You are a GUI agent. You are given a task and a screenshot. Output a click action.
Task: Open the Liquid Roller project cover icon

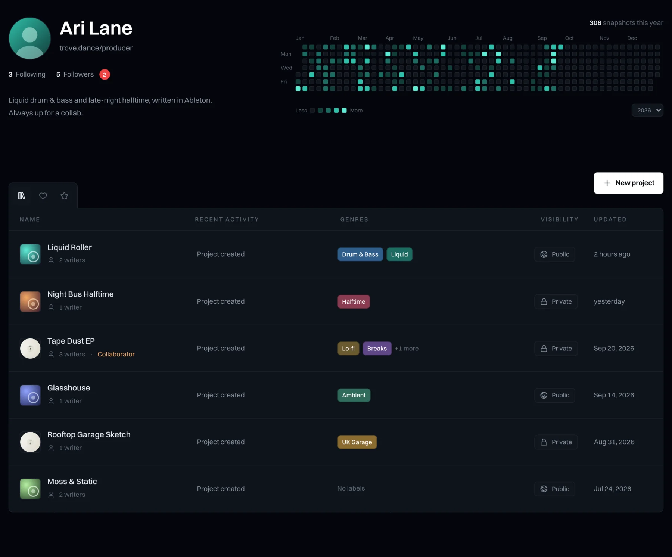30,254
